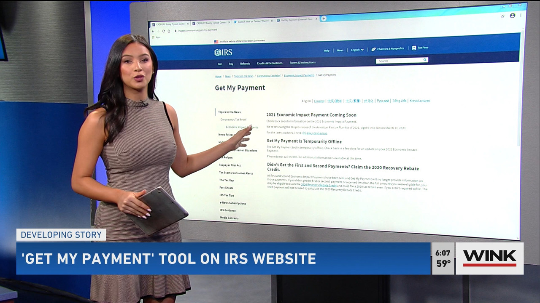This screenshot has width=540, height=303.
Task: Click the Charities & Nonprofits icon link
Action: (388, 49)
